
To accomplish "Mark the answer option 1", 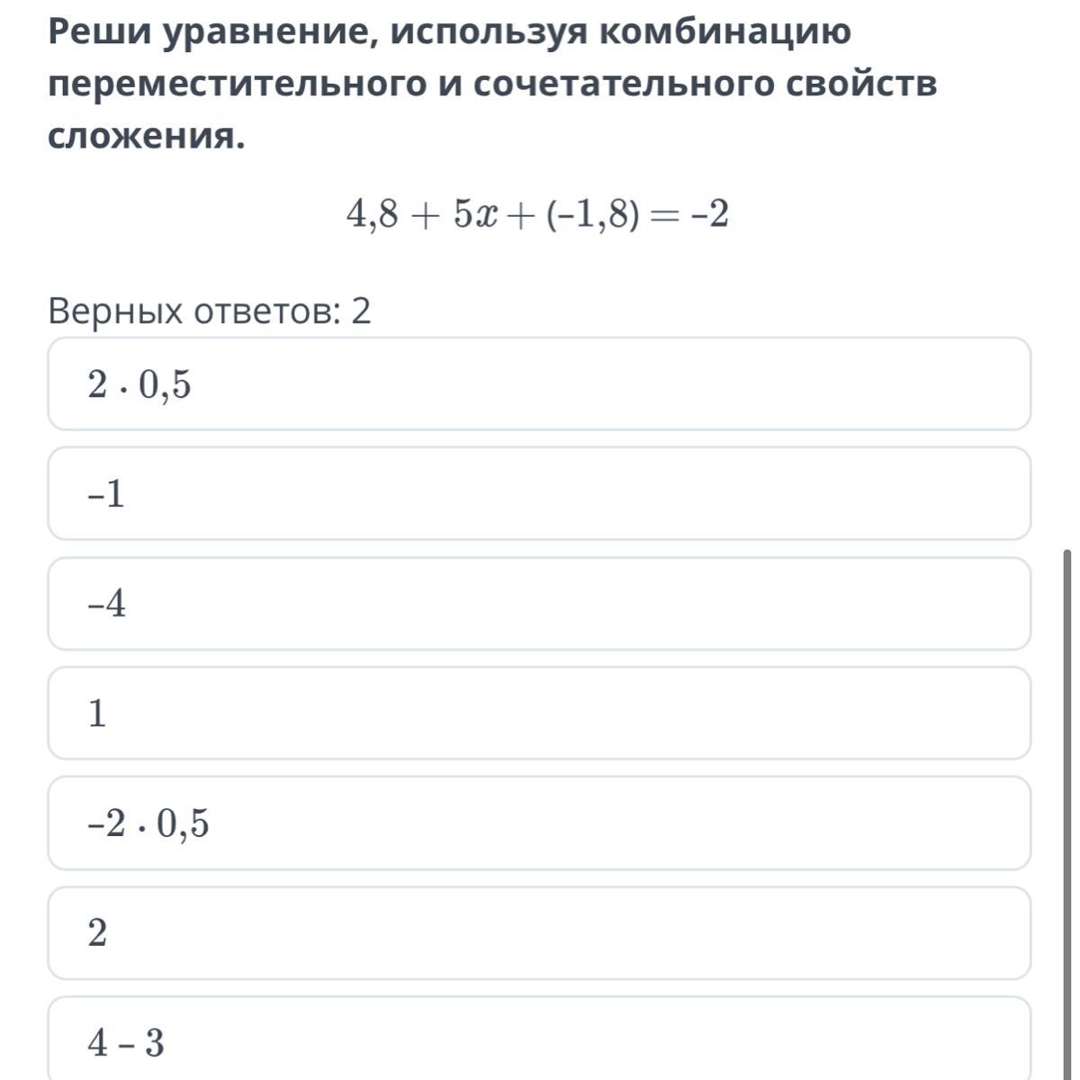I will [x=539, y=714].
